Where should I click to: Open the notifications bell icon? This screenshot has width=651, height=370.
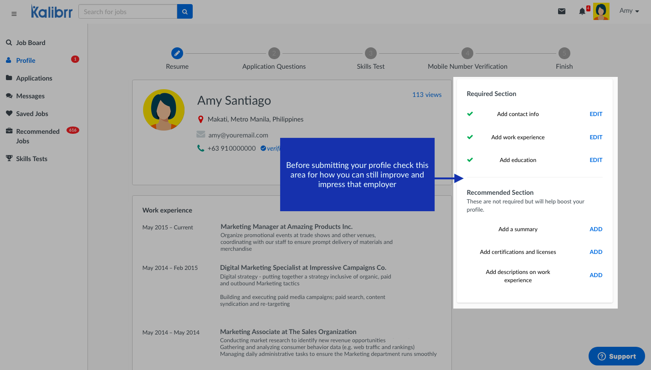(582, 11)
